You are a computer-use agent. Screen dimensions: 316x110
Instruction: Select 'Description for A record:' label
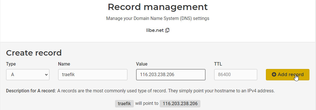[31, 91]
